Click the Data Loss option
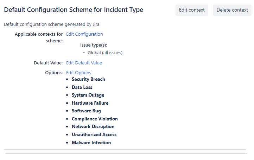Viewport: 254px width, 160px height. (82, 87)
